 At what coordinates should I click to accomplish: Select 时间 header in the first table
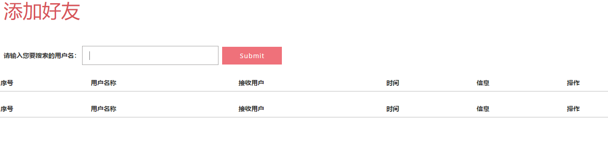point(393,83)
